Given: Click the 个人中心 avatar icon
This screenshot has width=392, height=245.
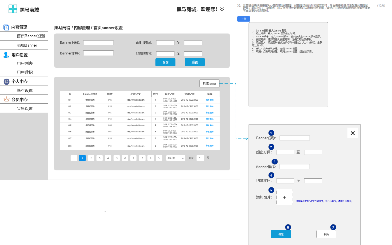Looking at the screenshot, I should (x=7, y=82).
